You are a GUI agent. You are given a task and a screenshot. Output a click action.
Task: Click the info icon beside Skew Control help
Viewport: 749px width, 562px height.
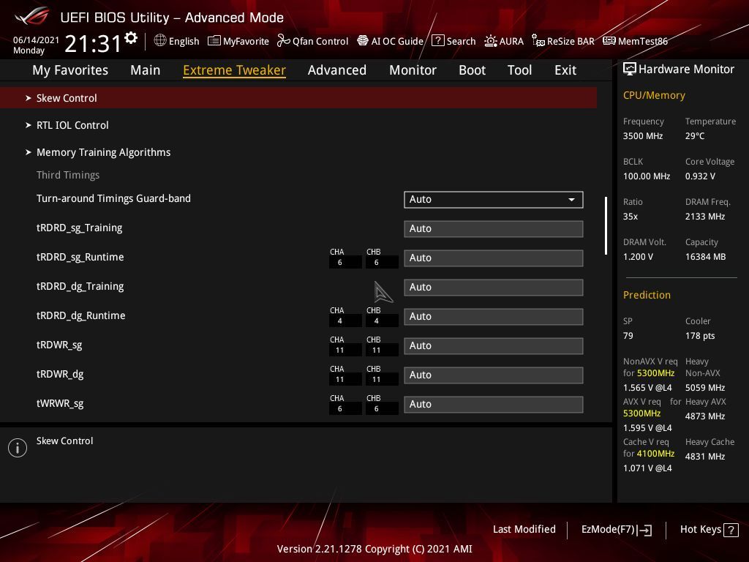[x=18, y=448]
